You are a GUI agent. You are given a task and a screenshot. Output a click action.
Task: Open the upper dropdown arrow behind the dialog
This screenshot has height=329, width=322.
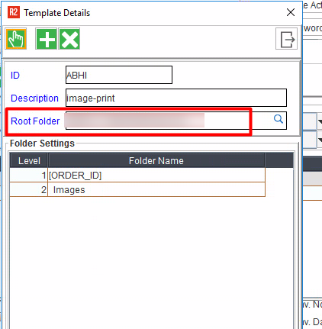point(320,121)
